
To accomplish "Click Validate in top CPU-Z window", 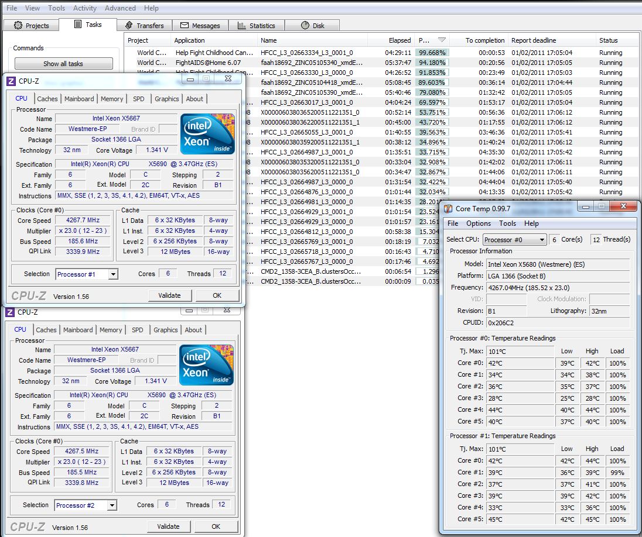I will click(169, 295).
